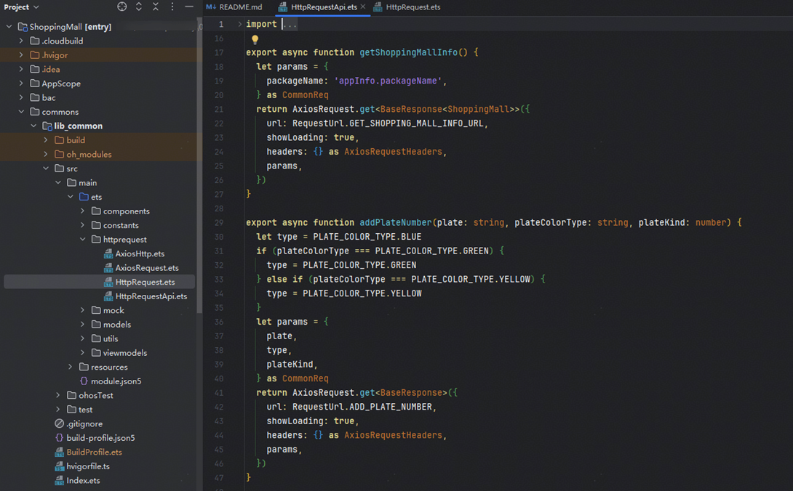Screen dimensions: 793x491
Task: Select BuildProfile.ets in the project tree
Action: [94, 452]
